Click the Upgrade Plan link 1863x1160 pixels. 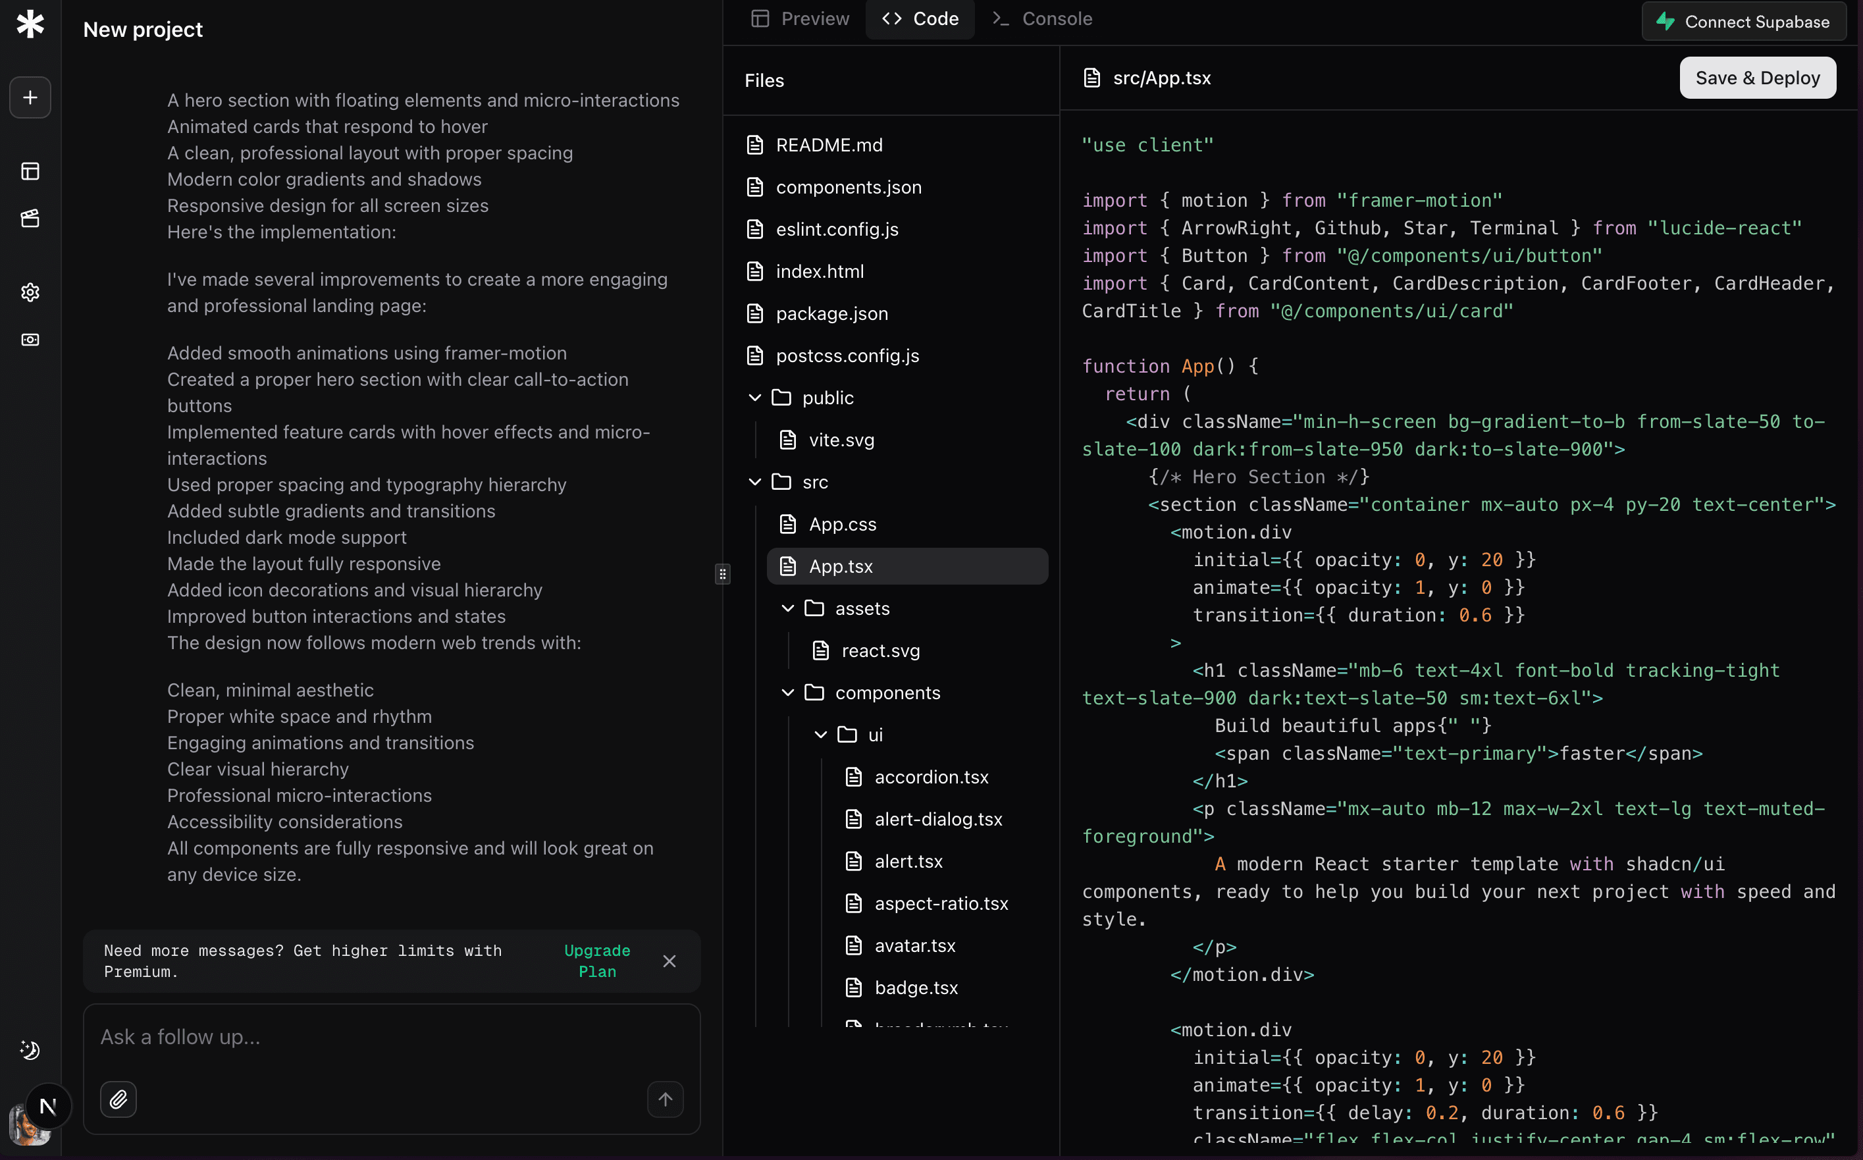[596, 961]
